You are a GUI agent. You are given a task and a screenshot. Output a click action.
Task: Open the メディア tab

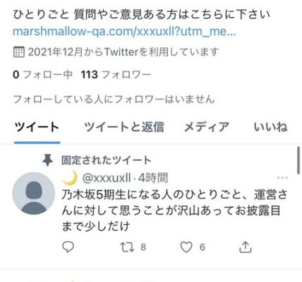pyautogui.click(x=206, y=127)
